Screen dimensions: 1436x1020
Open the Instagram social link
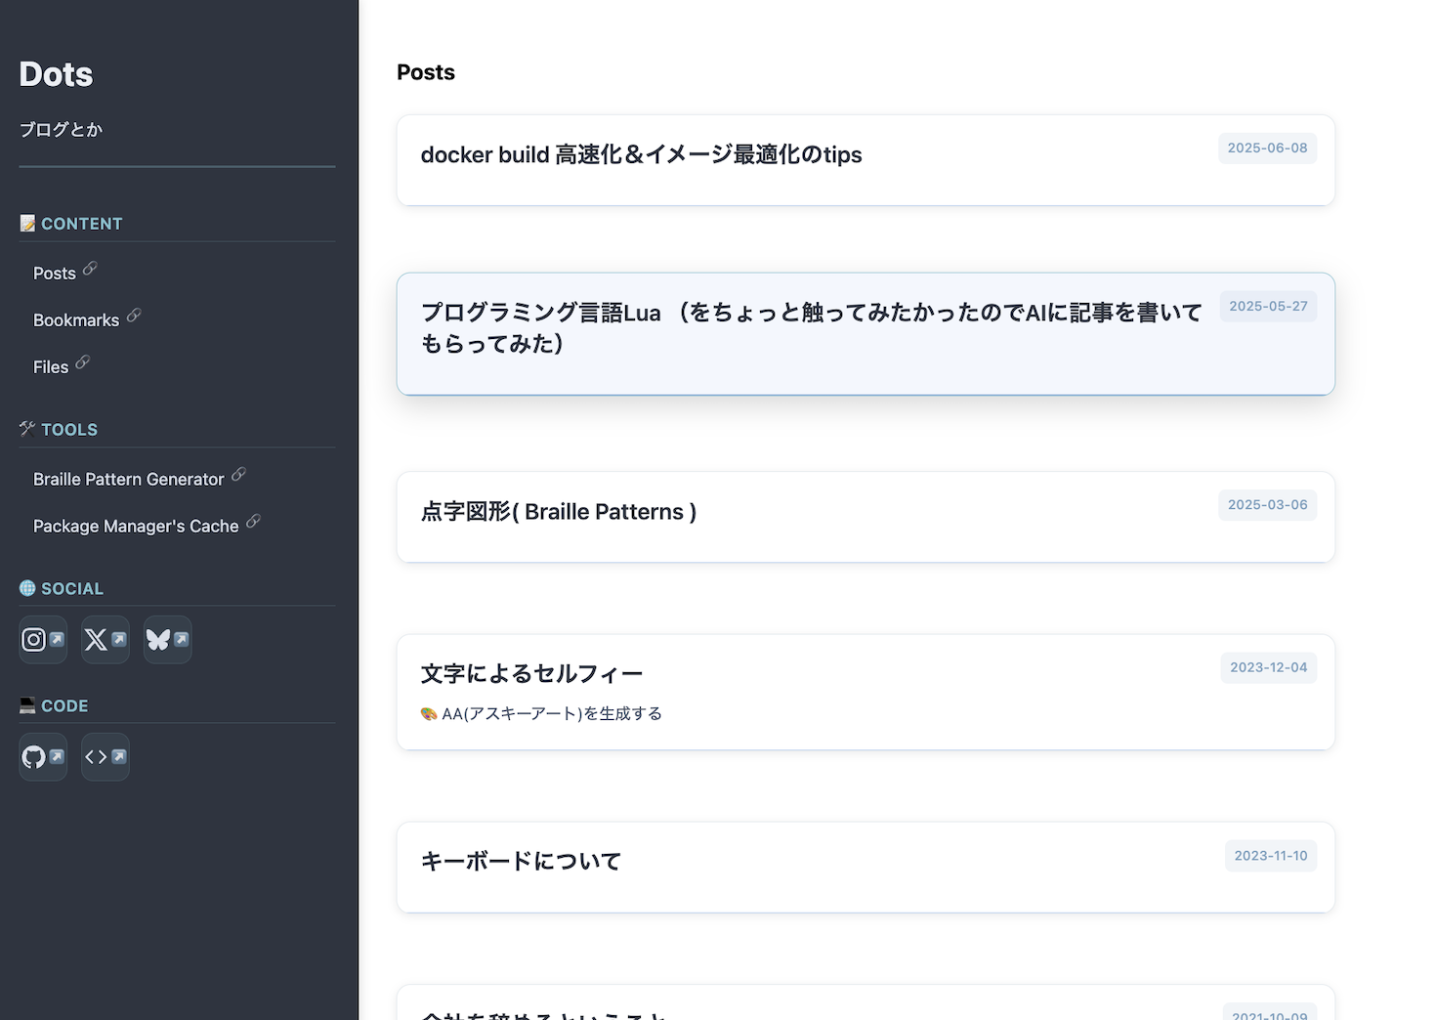(43, 640)
